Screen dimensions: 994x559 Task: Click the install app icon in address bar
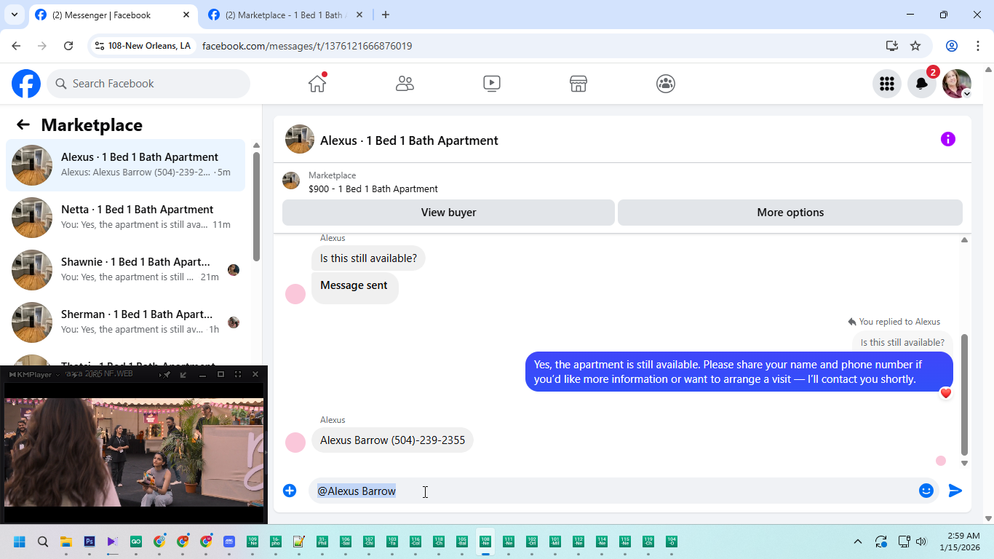[892, 46]
